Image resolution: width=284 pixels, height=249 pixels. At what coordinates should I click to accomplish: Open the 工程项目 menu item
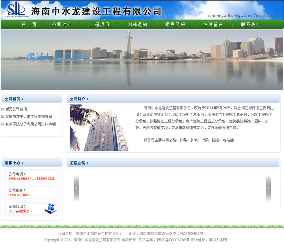point(99,24)
